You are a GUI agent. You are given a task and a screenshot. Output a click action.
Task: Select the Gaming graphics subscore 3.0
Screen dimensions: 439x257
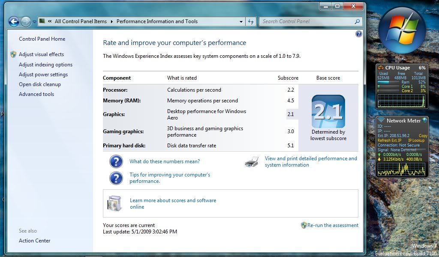coord(291,131)
